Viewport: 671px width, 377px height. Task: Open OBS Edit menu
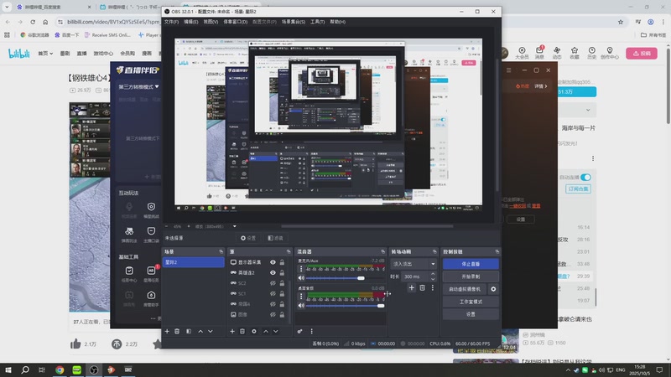pos(191,22)
